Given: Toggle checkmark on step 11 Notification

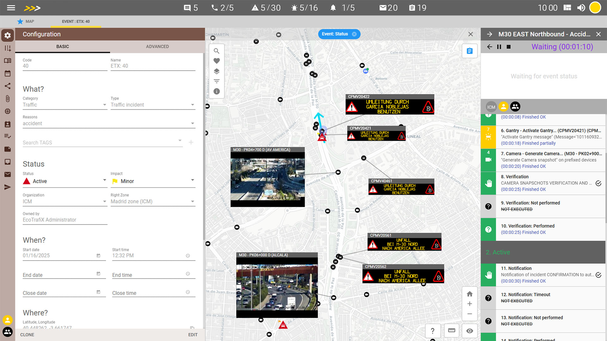Looking at the screenshot, I should [x=598, y=275].
